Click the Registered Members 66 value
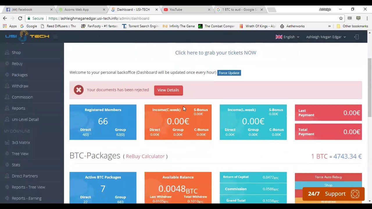Image resolution: width=372 pixels, height=209 pixels. (x=103, y=121)
